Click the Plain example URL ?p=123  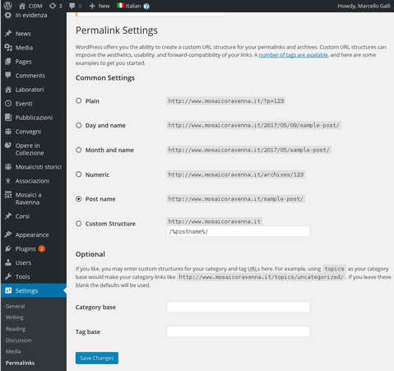[x=225, y=101]
